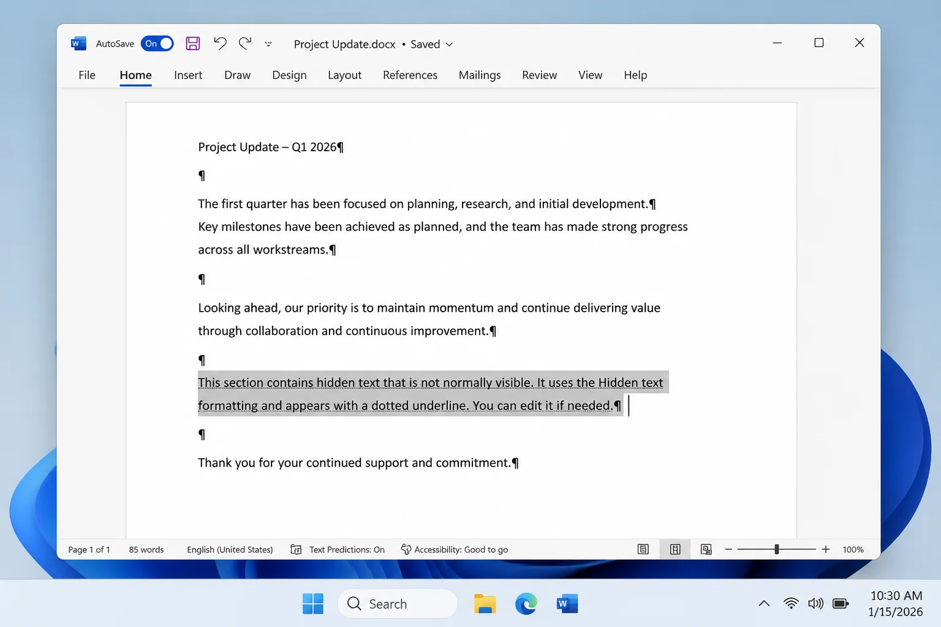Click in the hidden text paragraph

point(430,394)
